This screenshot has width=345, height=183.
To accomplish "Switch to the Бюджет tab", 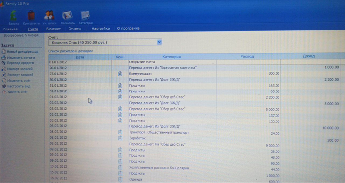I will [x=53, y=29].
